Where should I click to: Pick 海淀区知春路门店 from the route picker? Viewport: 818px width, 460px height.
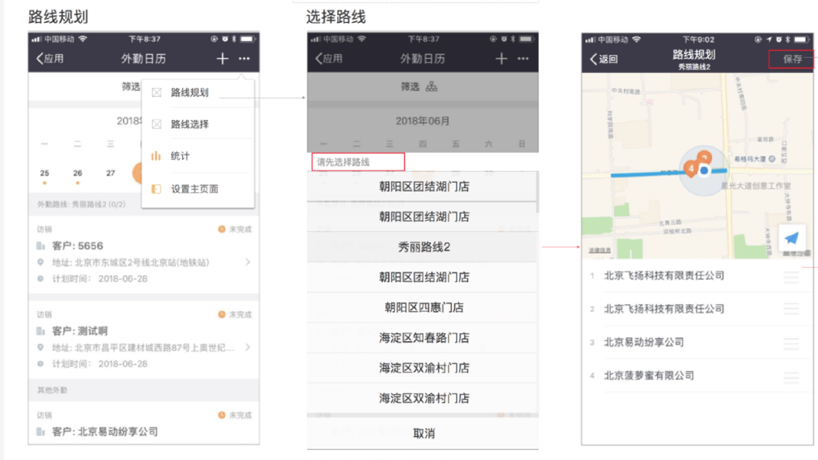pos(423,338)
